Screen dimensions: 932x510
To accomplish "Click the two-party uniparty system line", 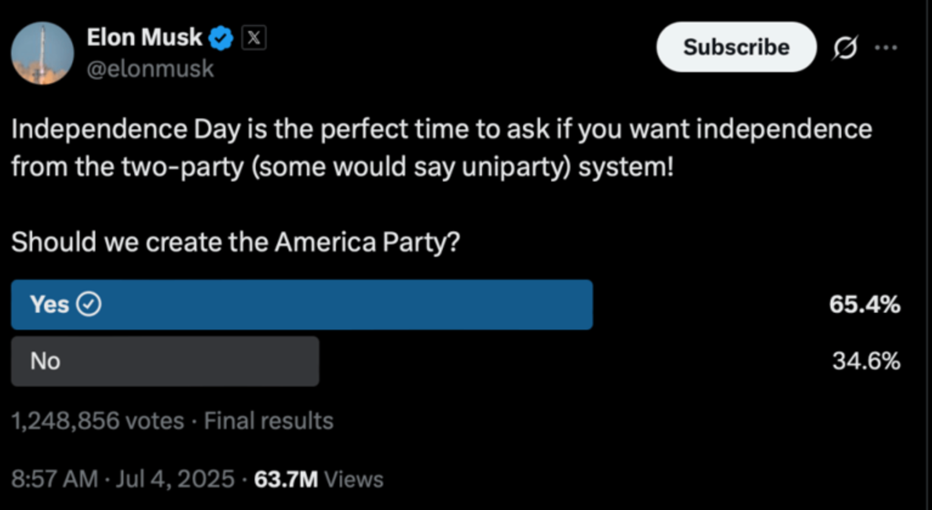I will click(343, 167).
